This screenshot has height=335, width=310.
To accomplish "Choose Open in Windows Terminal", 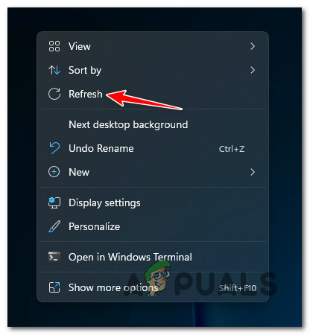I will tap(130, 257).
